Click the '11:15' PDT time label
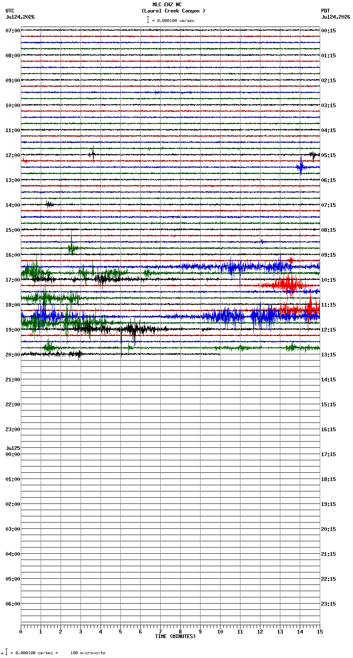This screenshot has height=658, width=353. [x=328, y=305]
